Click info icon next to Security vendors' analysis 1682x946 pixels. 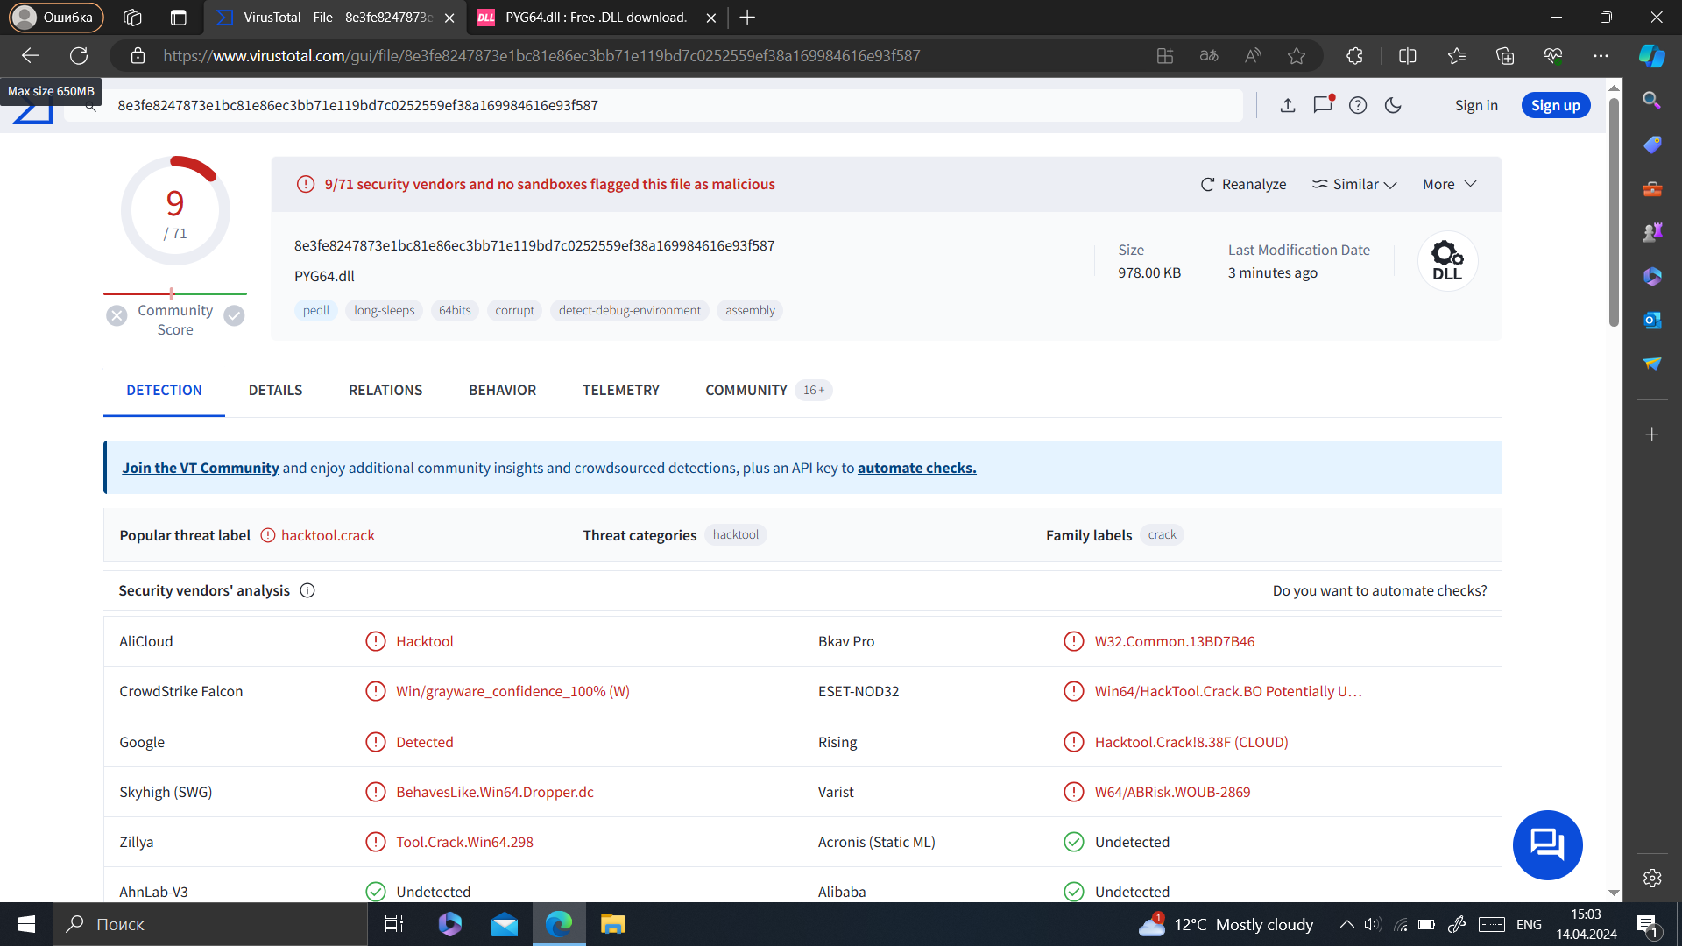click(307, 590)
